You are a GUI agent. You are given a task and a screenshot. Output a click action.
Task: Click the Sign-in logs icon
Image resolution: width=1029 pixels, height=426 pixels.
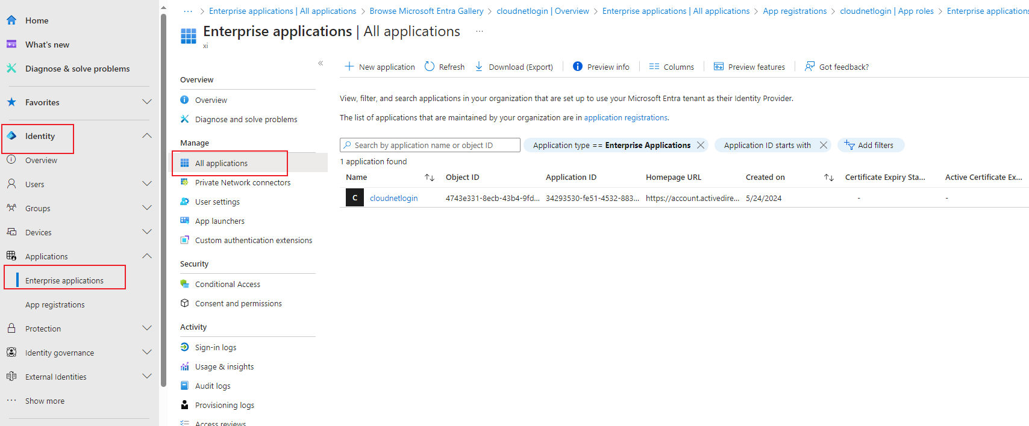[x=185, y=347]
